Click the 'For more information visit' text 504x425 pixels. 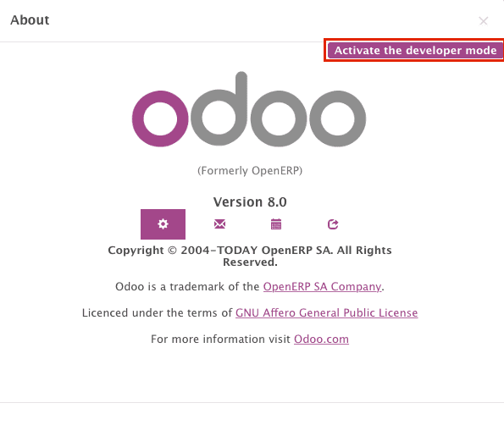pyautogui.click(x=220, y=339)
